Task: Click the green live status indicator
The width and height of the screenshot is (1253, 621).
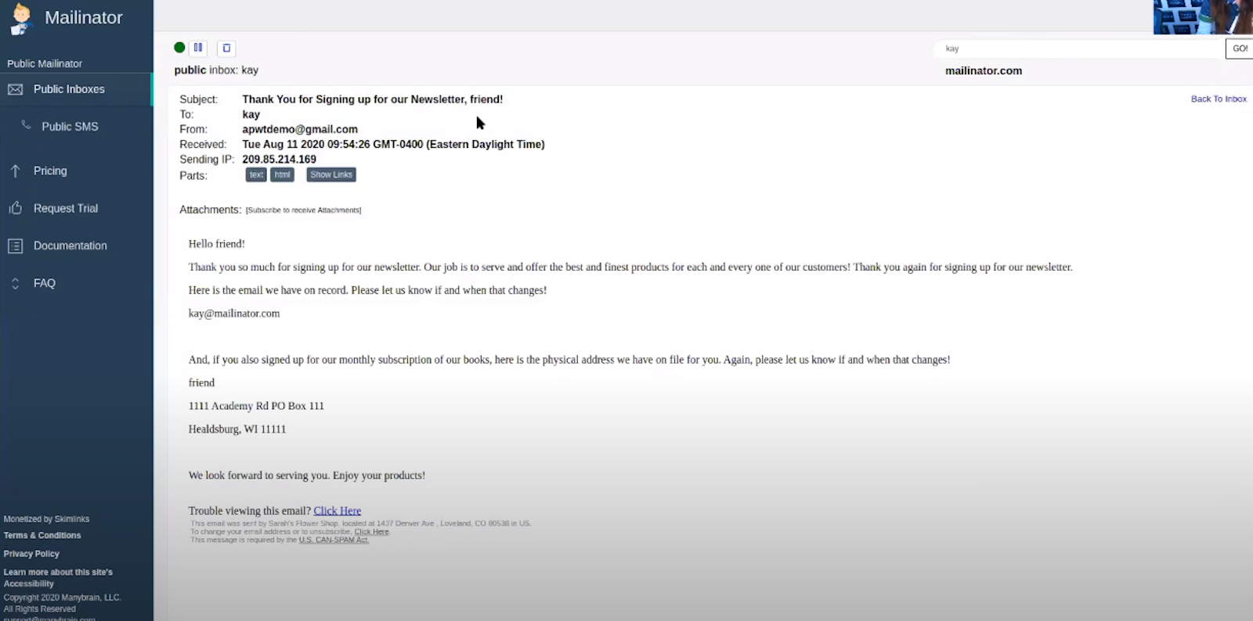Action: (179, 48)
